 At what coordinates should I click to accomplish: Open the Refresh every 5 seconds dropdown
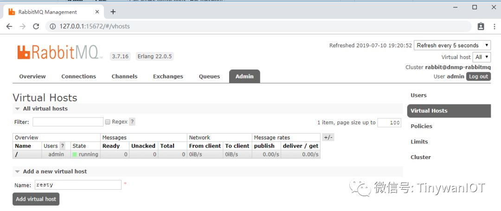[452, 45]
